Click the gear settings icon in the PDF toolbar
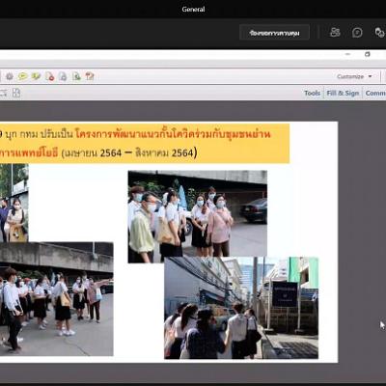This screenshot has width=386, height=386. pos(10,76)
